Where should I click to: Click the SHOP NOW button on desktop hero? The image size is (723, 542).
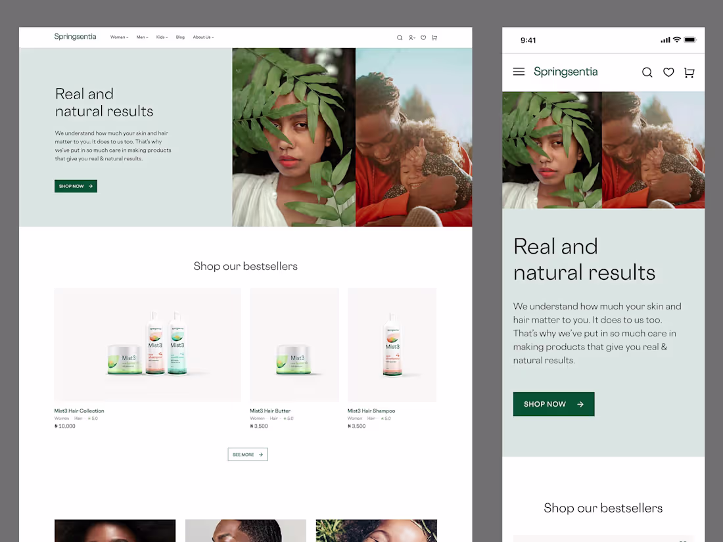(x=76, y=186)
